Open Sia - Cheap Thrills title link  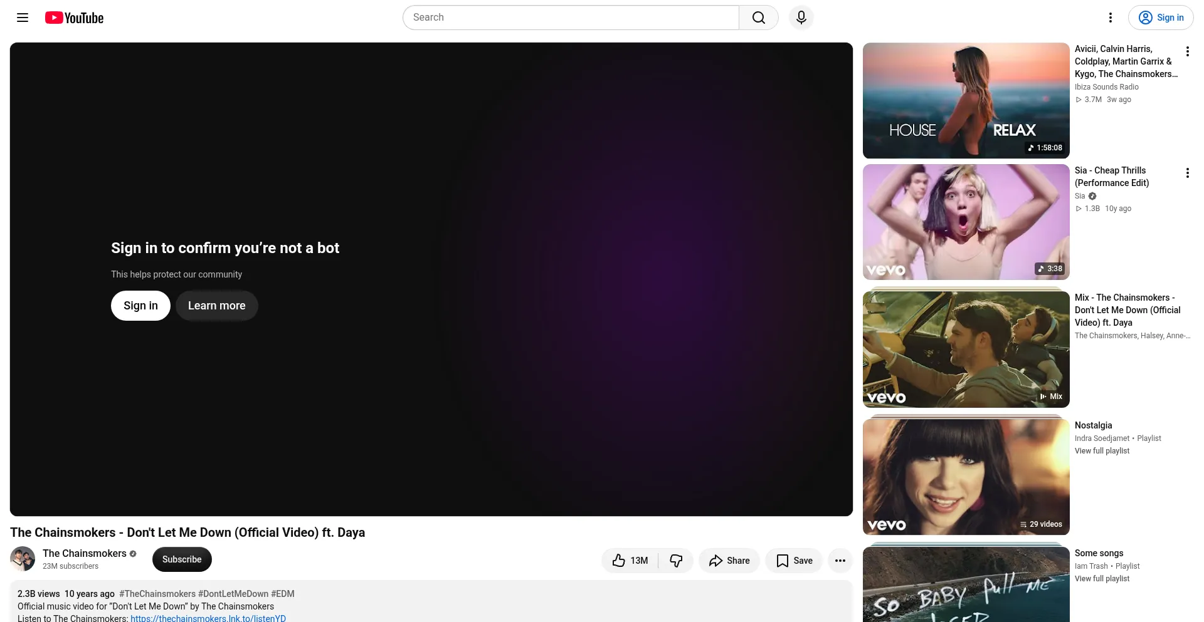point(1112,177)
